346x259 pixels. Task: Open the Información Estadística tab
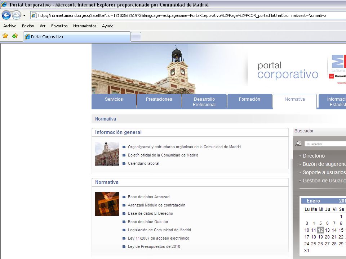click(332, 102)
